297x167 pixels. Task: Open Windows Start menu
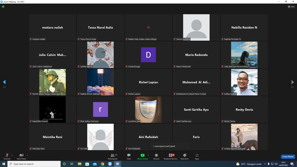(4, 164)
